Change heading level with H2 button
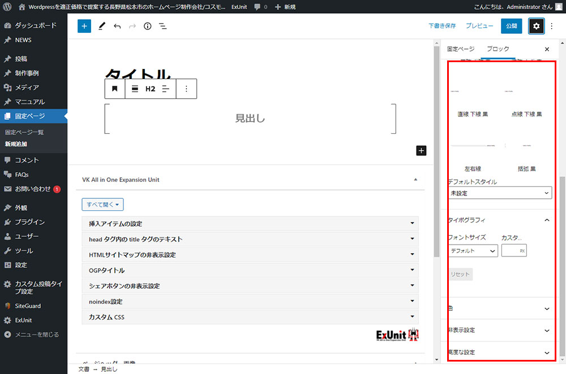 click(x=150, y=89)
